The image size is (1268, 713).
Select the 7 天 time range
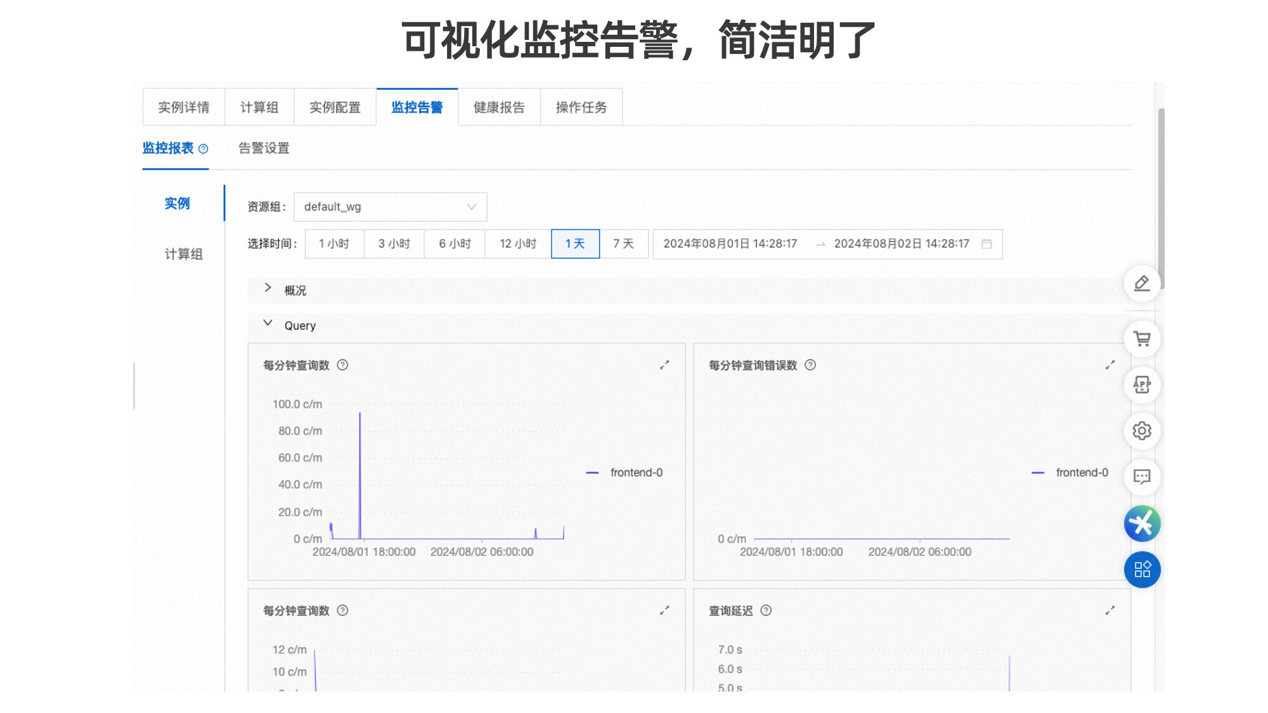tap(623, 244)
